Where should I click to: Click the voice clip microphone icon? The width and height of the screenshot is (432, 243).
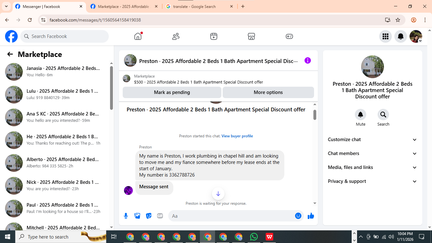126,216
